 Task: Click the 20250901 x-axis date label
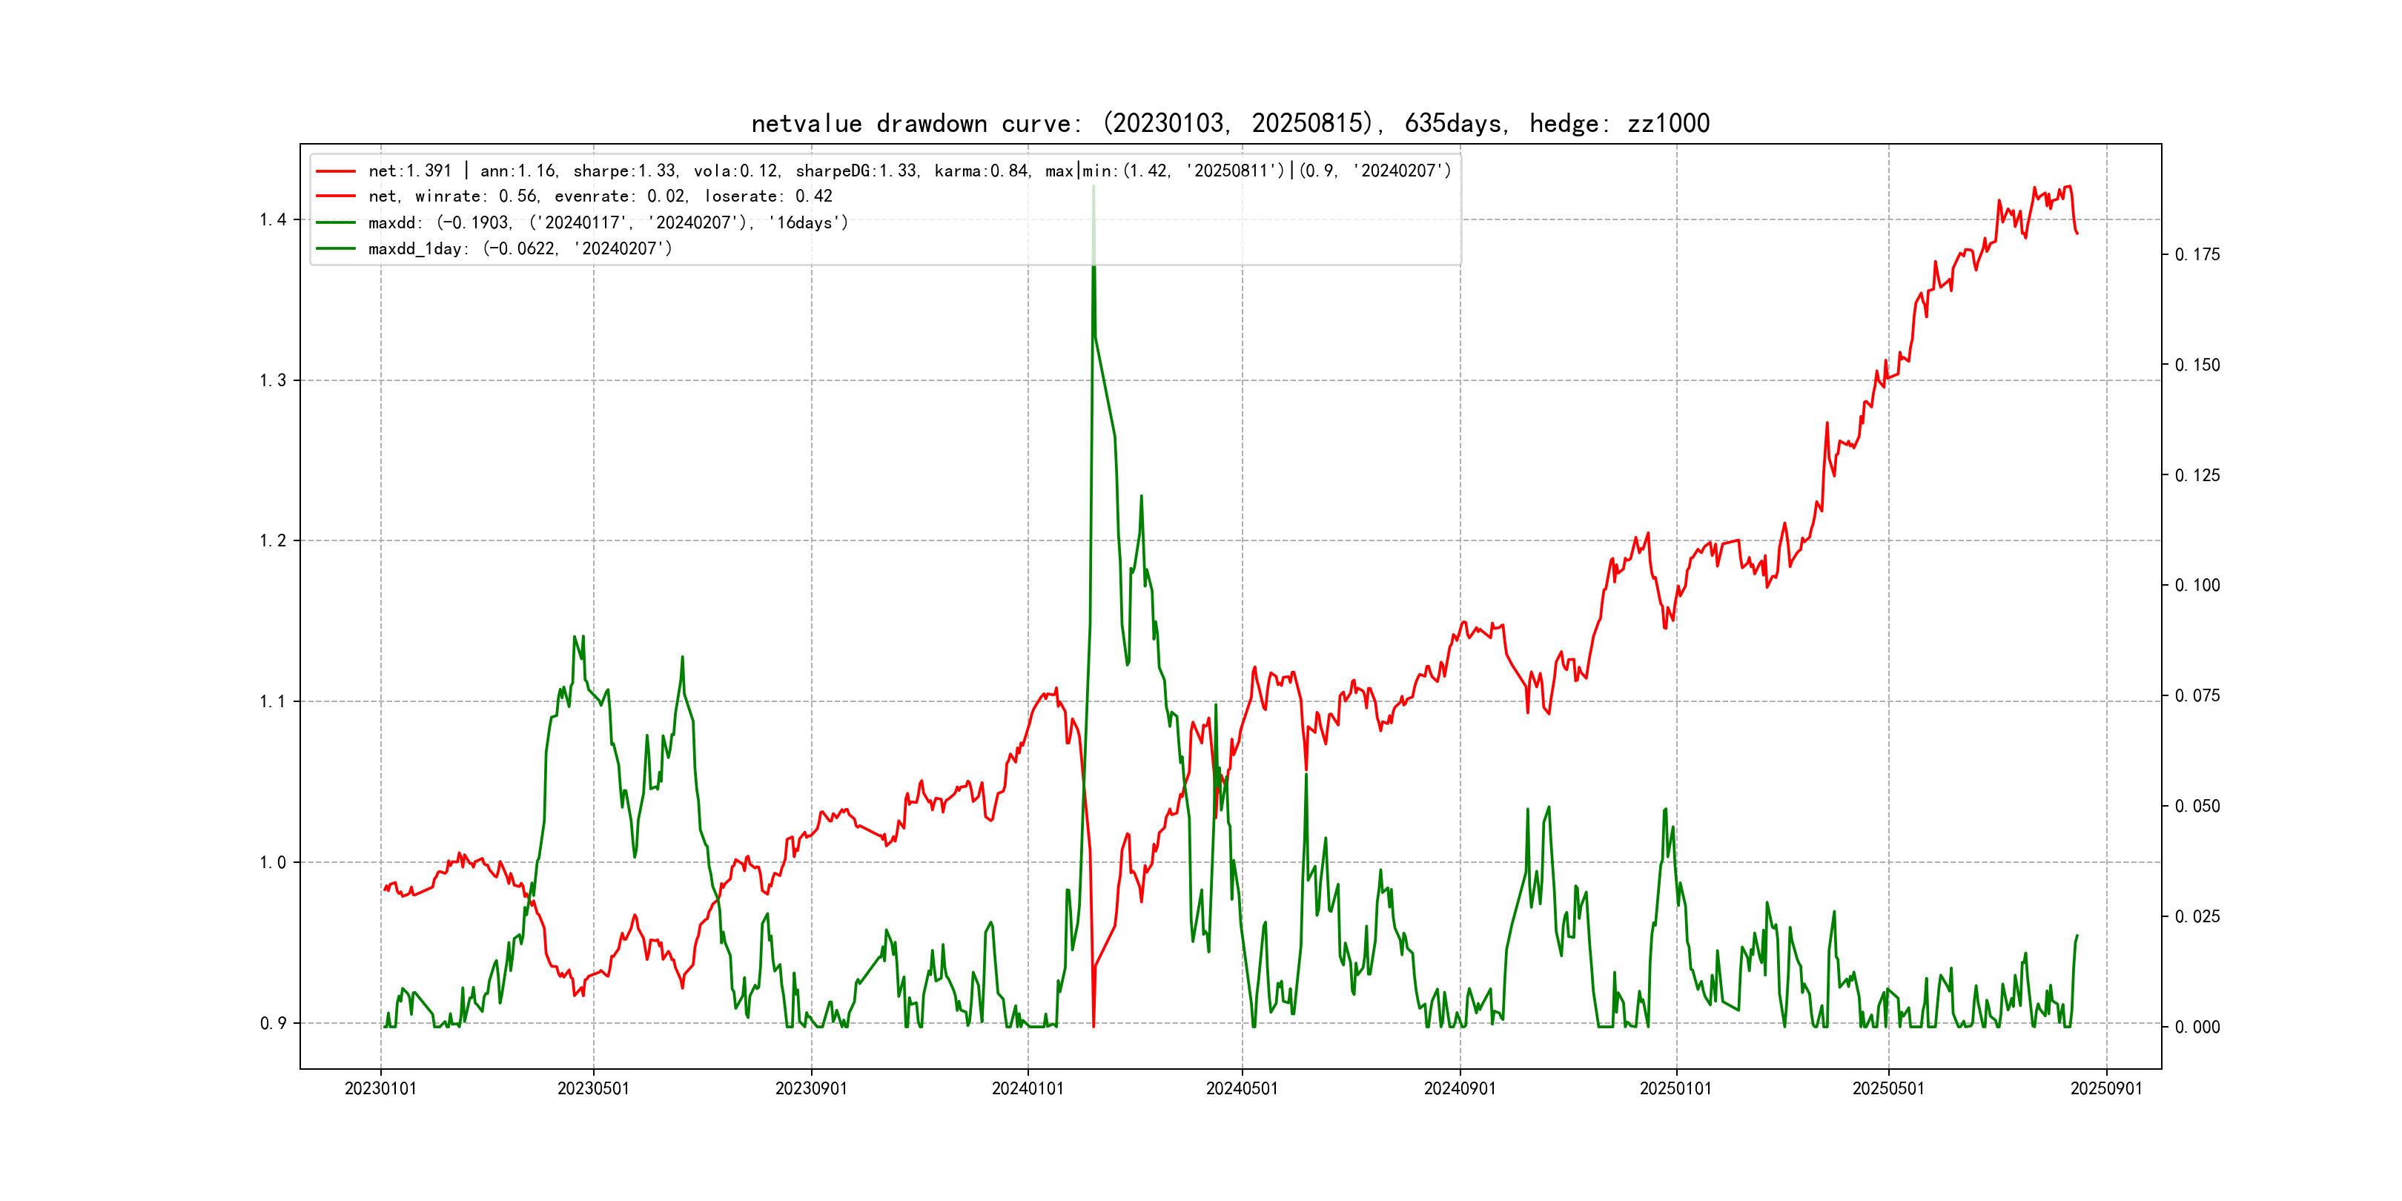[x=2106, y=1088]
